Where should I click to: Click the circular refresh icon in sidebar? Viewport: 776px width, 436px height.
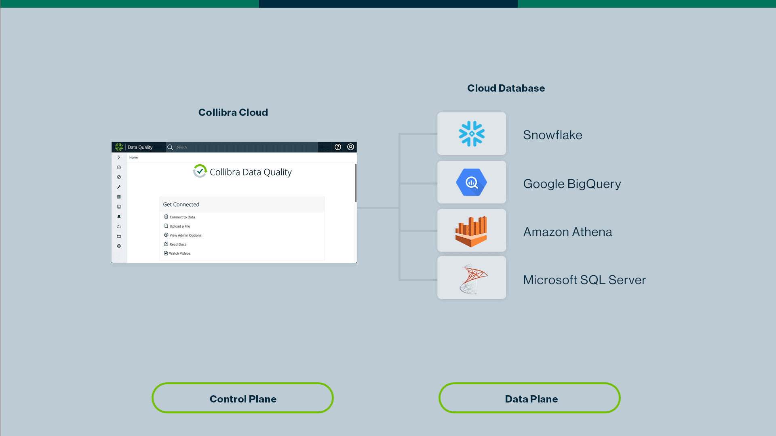(x=119, y=226)
